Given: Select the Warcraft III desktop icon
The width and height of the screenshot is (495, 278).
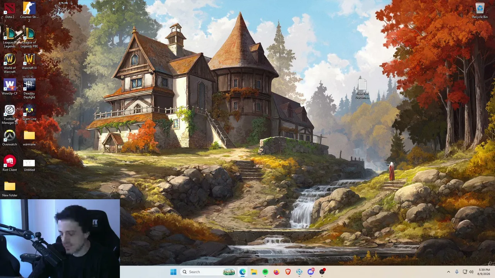Looking at the screenshot, I should [x=29, y=62].
